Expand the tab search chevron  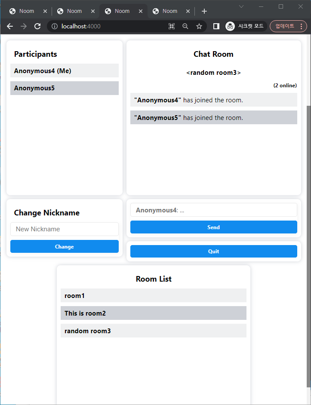click(241, 6)
